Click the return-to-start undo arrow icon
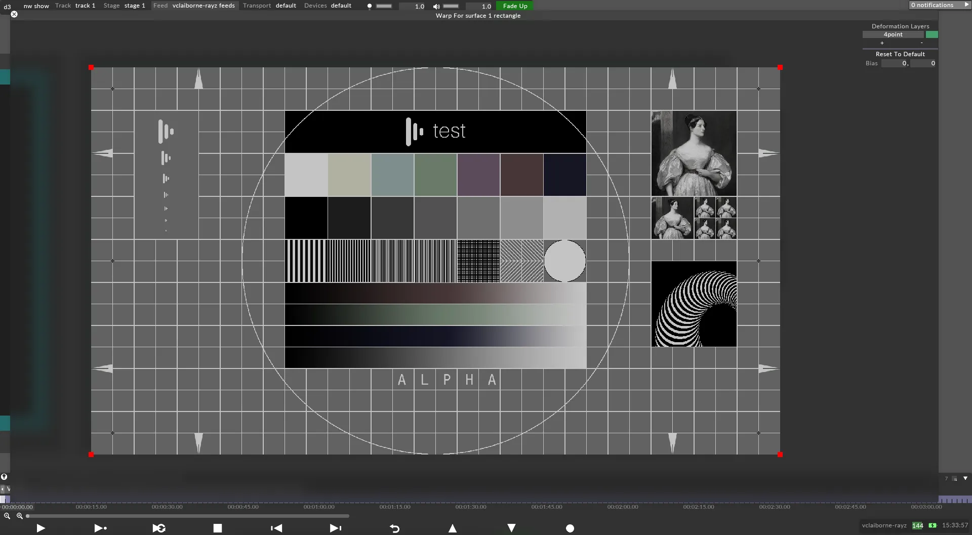This screenshot has height=535, width=972. click(394, 528)
